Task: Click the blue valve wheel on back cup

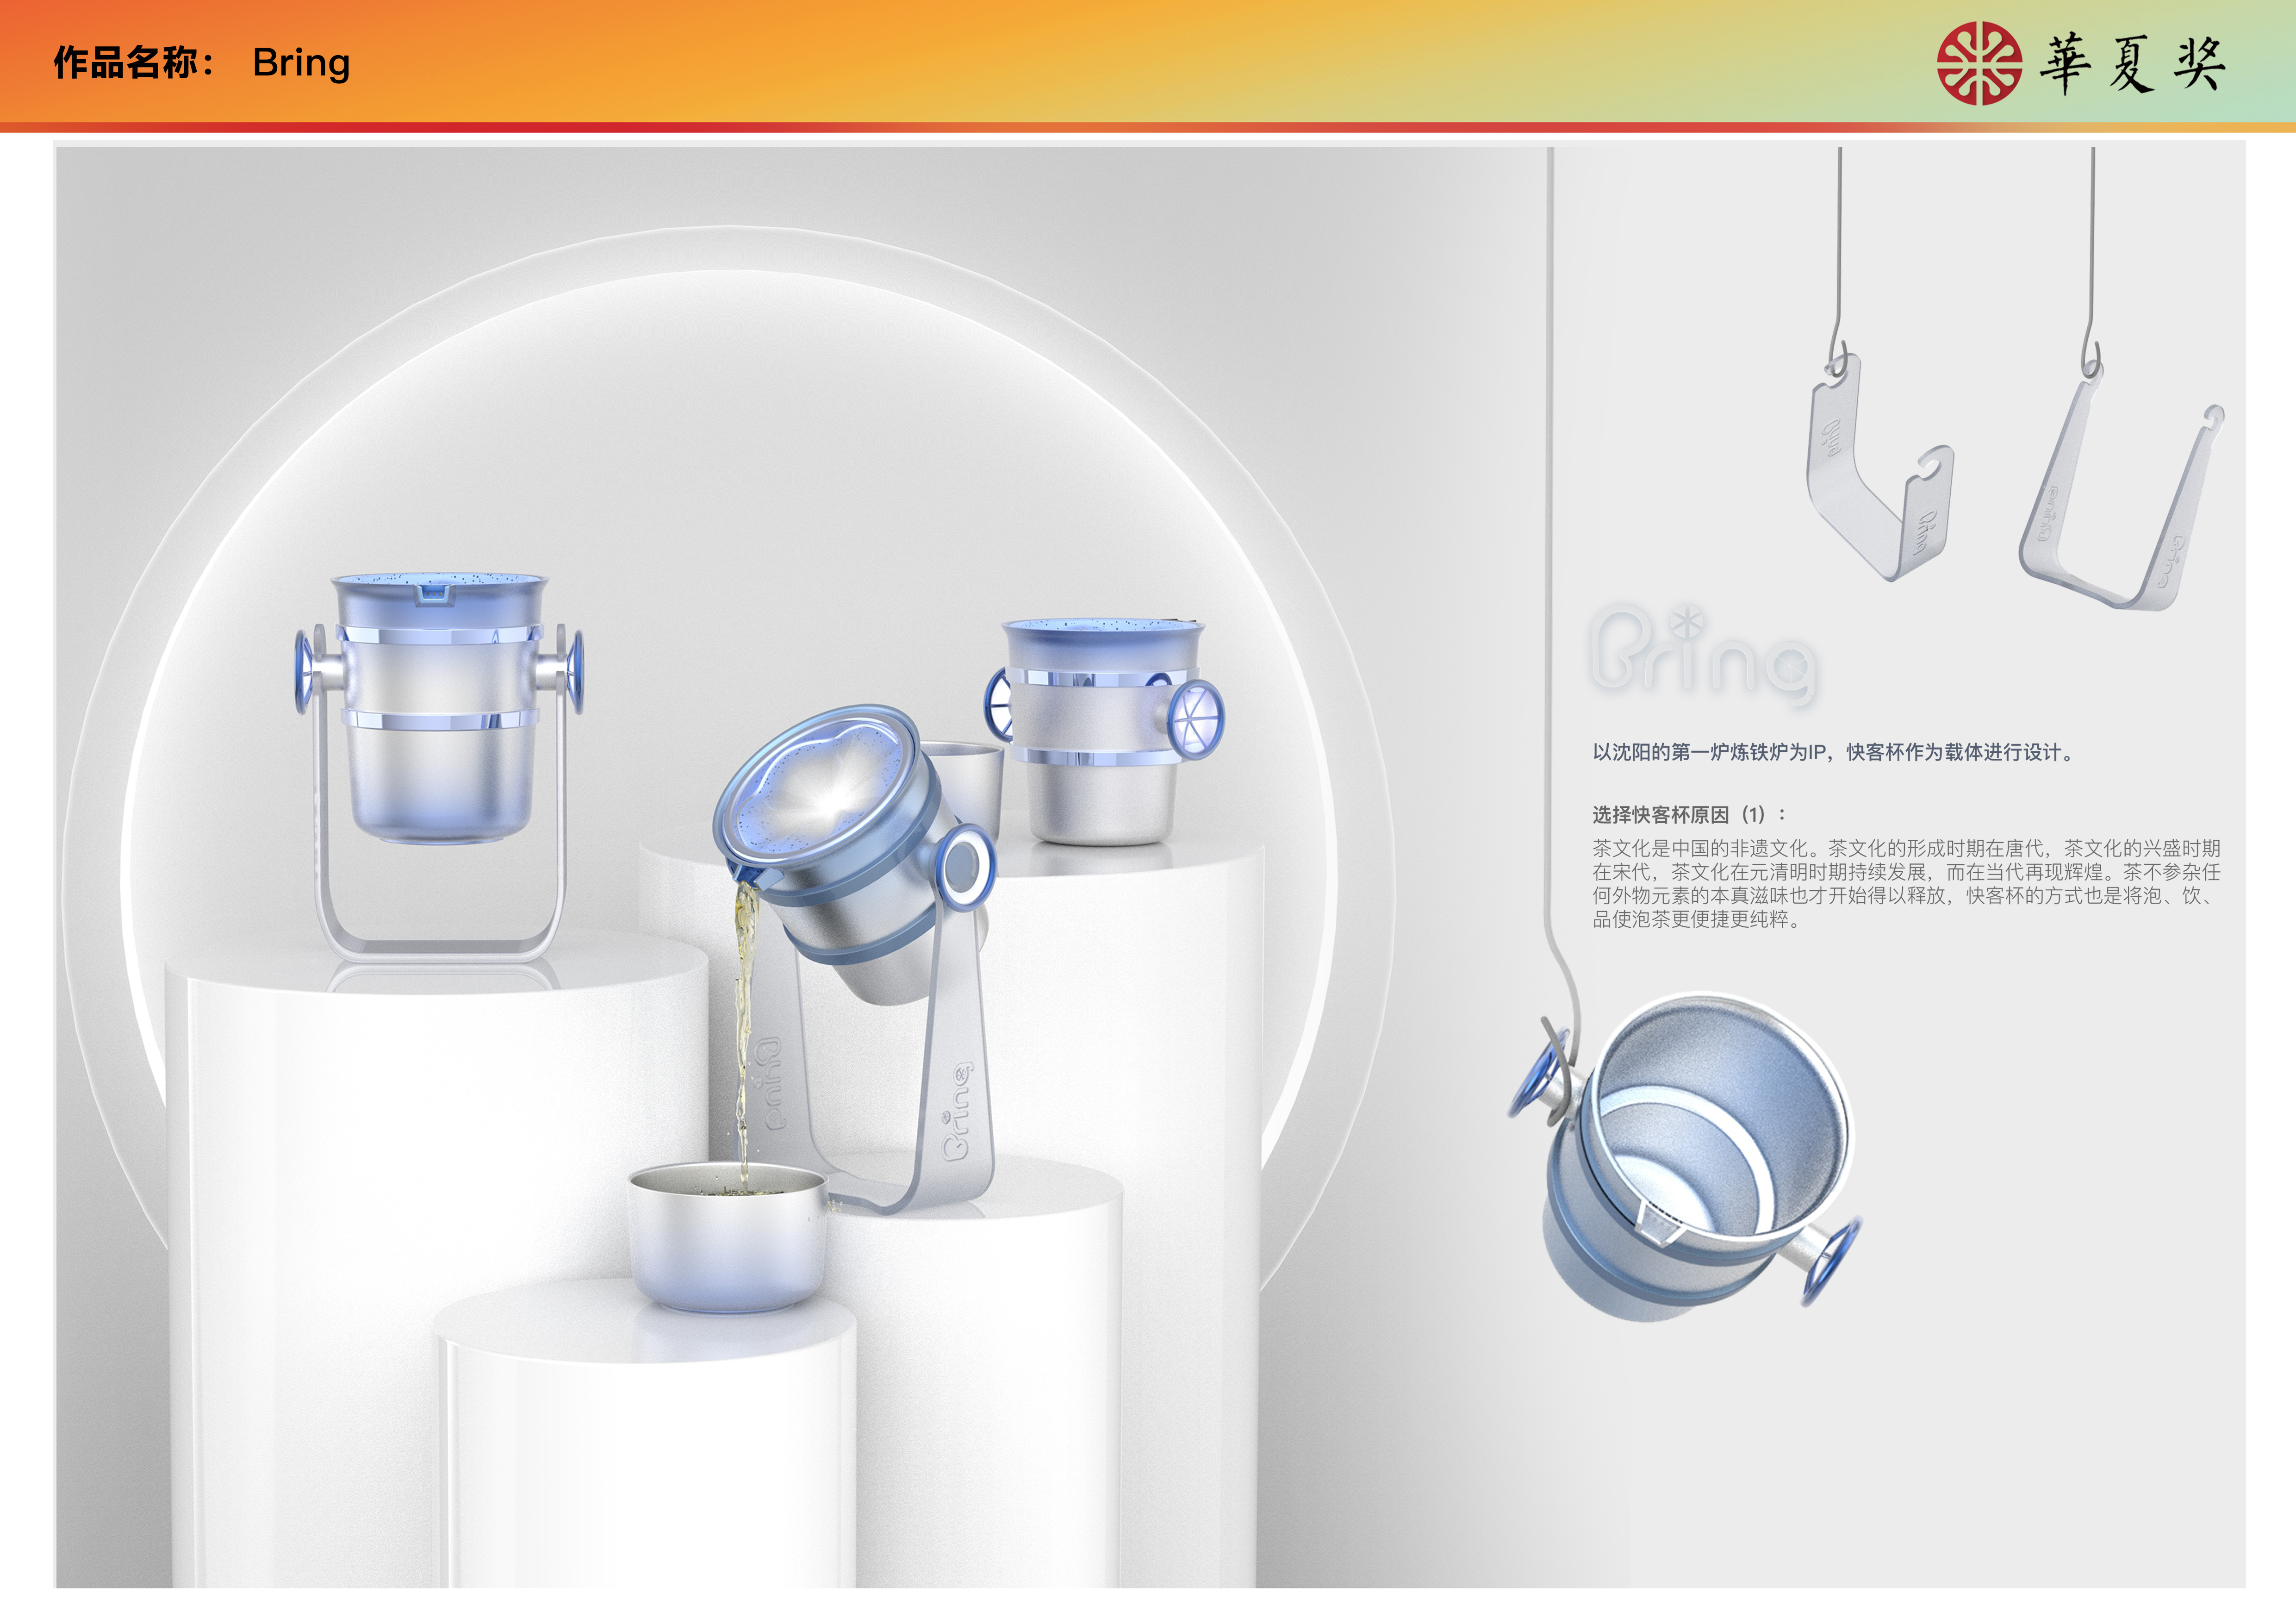Action: click(x=1194, y=719)
